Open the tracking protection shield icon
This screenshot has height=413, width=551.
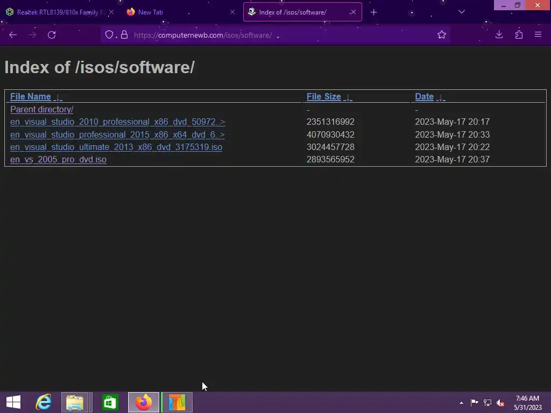pos(109,35)
